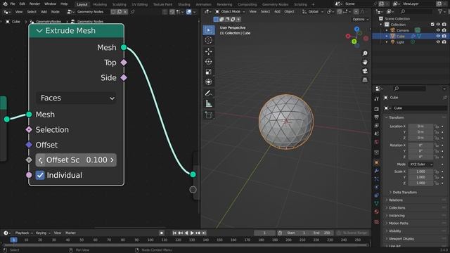The image size is (450, 253).
Task: Select the Cursor tool in viewport toolbar
Action: (x=209, y=40)
